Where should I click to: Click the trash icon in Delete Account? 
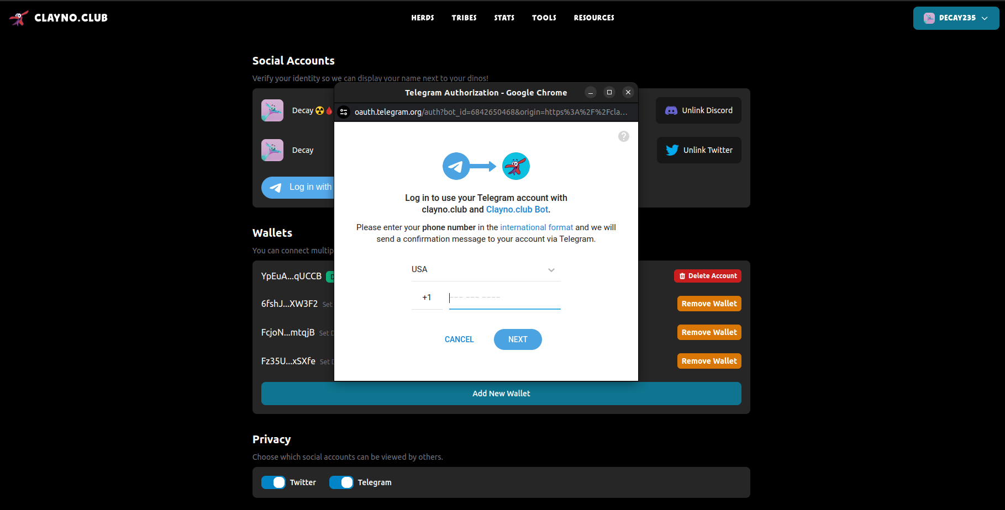coord(682,276)
